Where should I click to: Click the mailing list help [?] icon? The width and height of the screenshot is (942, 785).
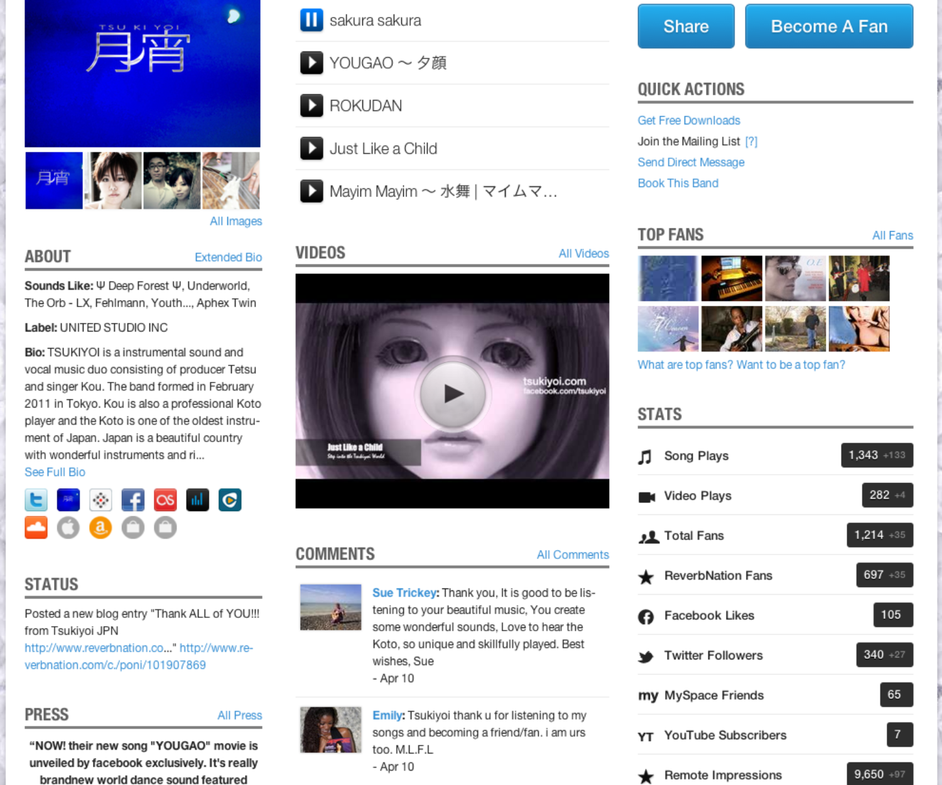(x=751, y=141)
